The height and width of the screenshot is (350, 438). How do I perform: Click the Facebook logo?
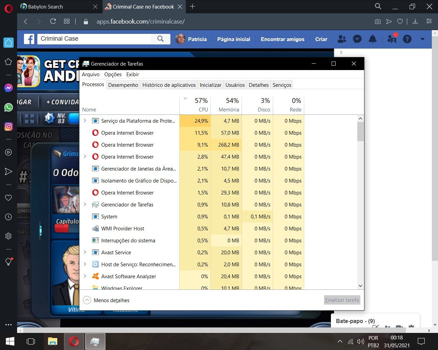(29, 39)
